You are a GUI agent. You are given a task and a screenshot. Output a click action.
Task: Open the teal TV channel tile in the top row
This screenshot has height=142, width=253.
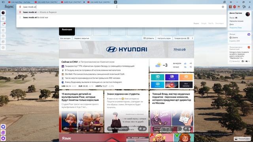(157, 77)
